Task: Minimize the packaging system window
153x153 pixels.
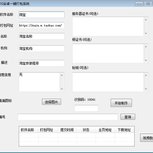Action: pos(139,4)
